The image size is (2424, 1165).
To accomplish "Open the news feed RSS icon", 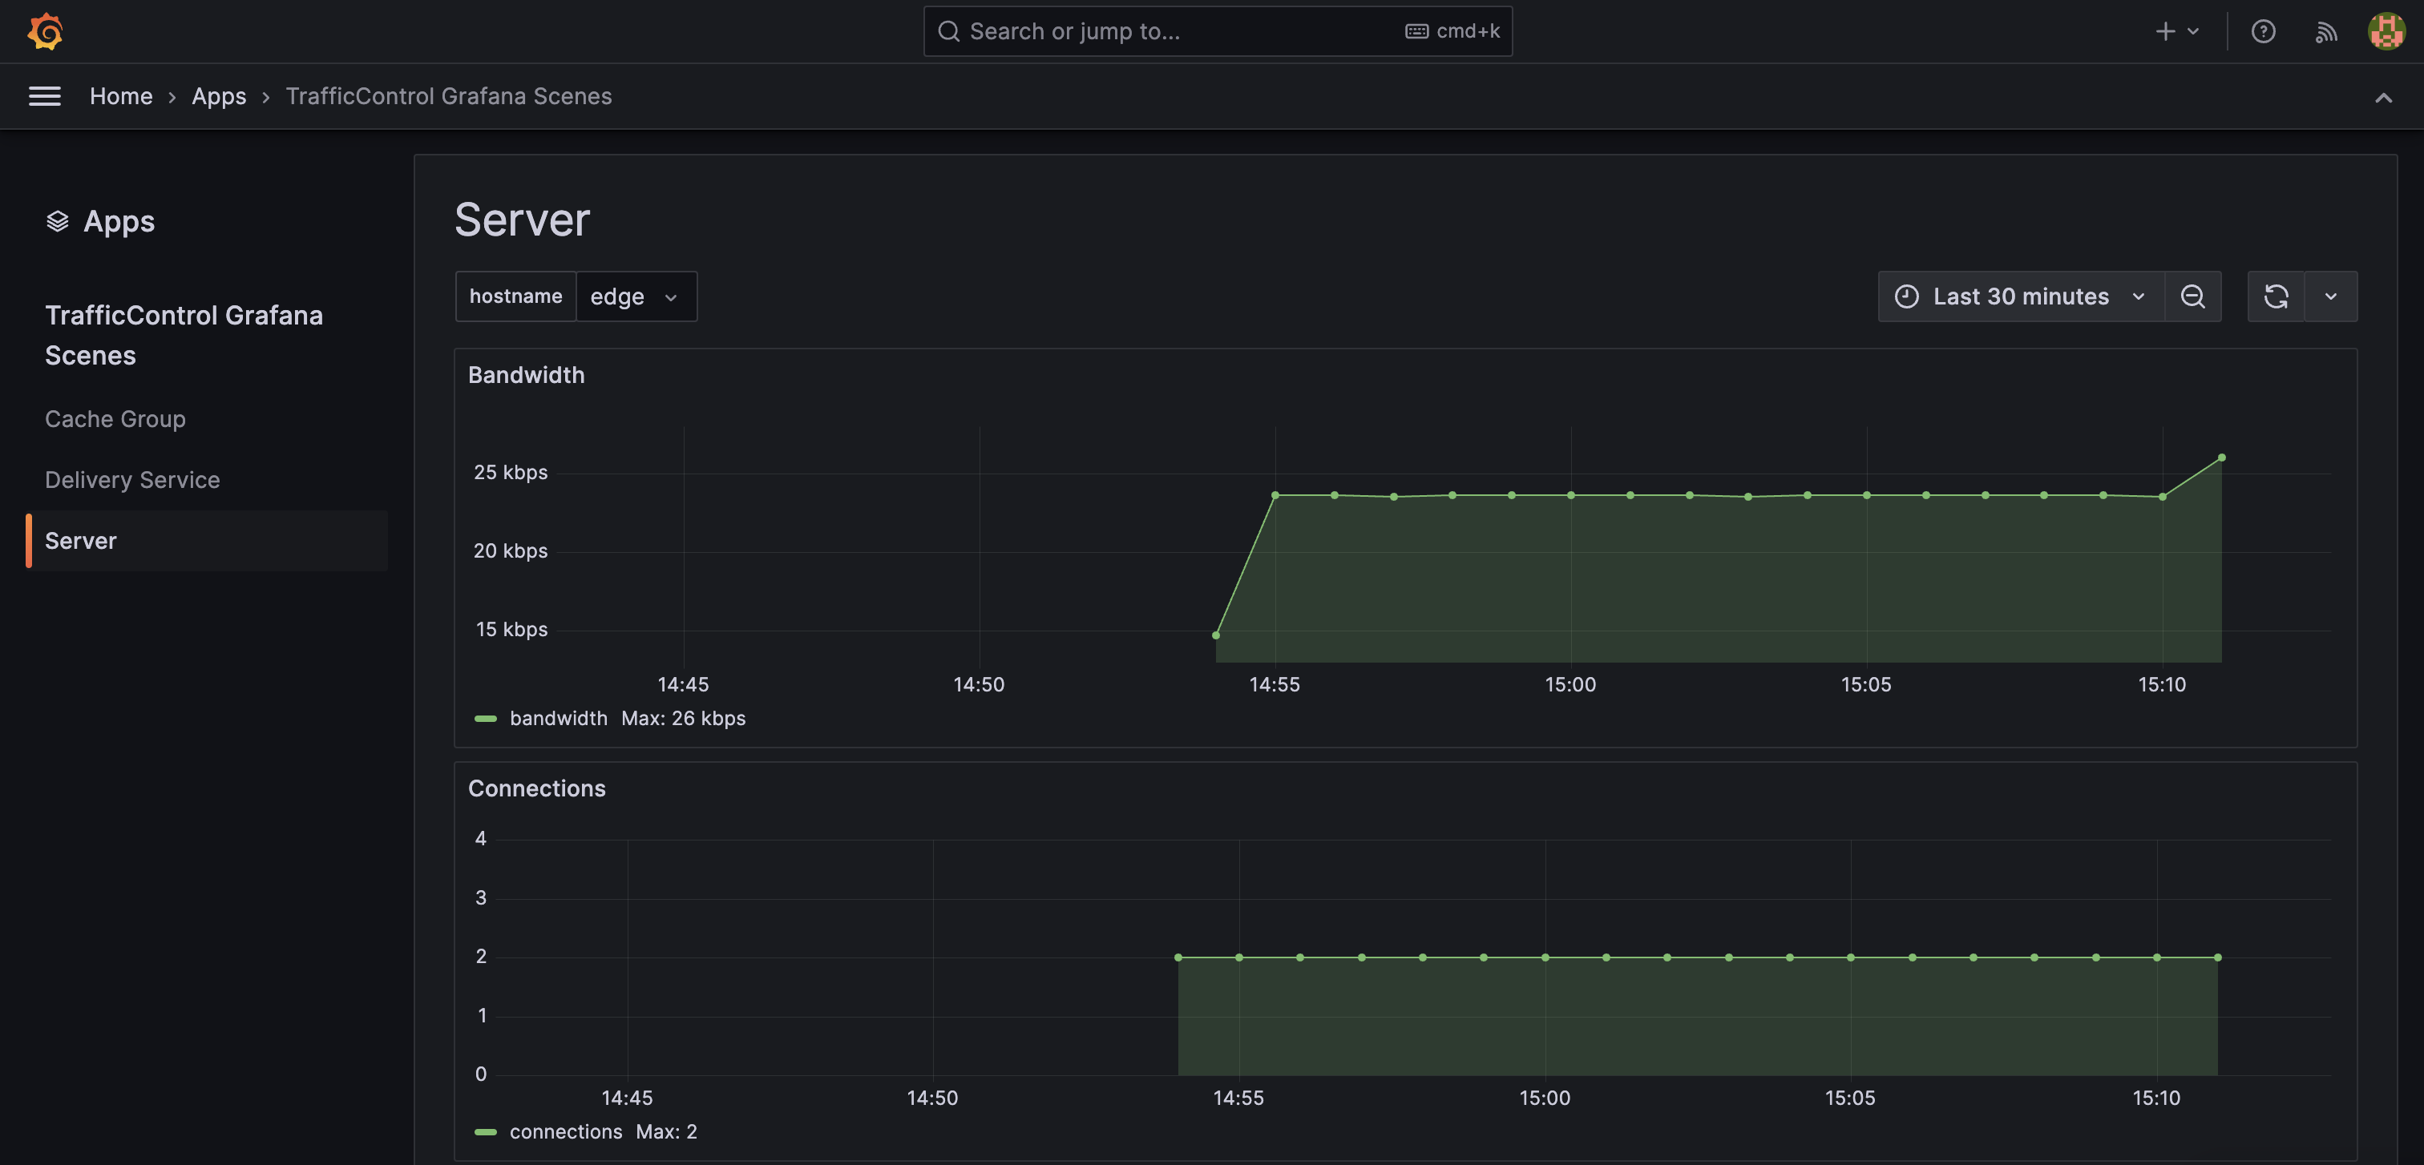I will pos(2325,32).
